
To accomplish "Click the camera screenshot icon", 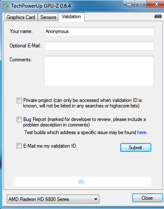I will (158, 16).
